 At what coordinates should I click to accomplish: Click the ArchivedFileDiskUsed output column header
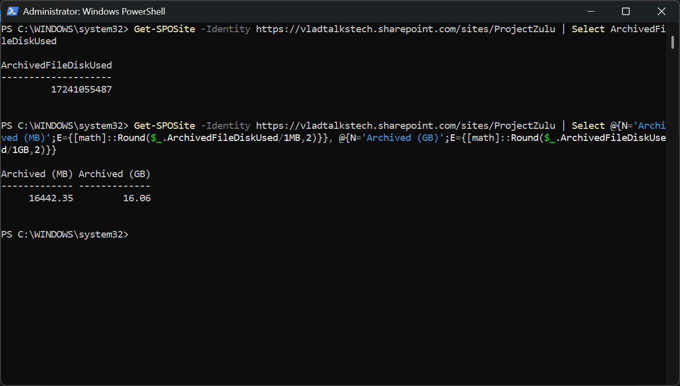(x=56, y=65)
